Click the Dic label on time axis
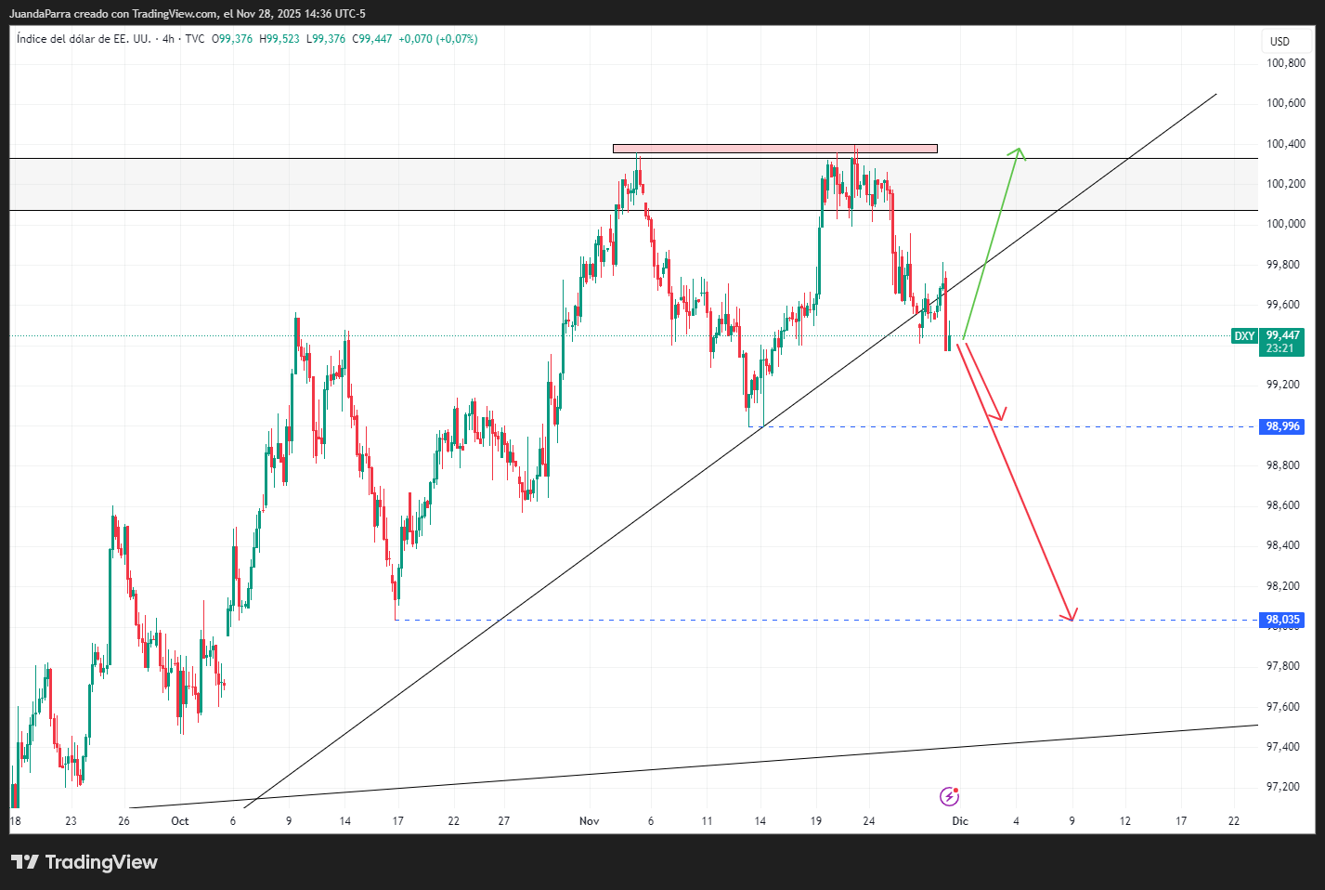Viewport: 1325px width, 890px height. [x=960, y=821]
